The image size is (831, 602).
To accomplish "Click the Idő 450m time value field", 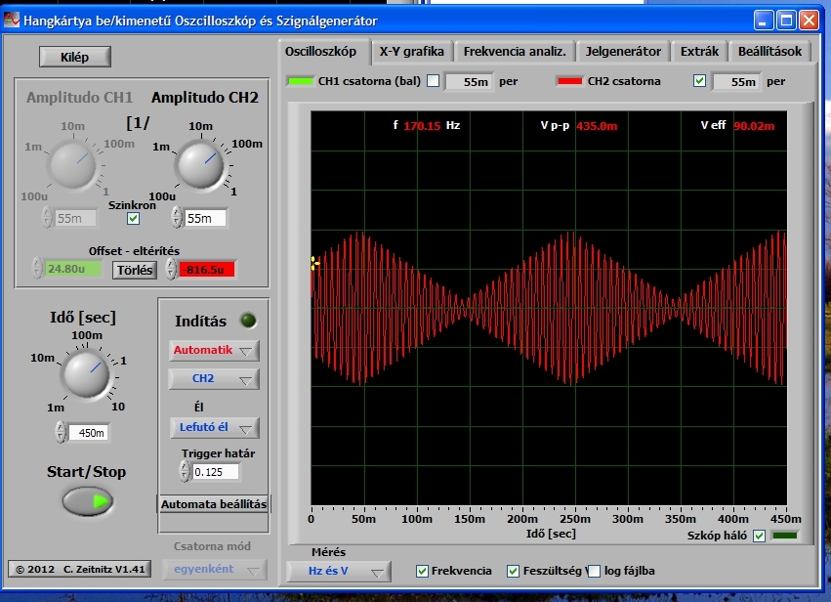I will tap(89, 433).
